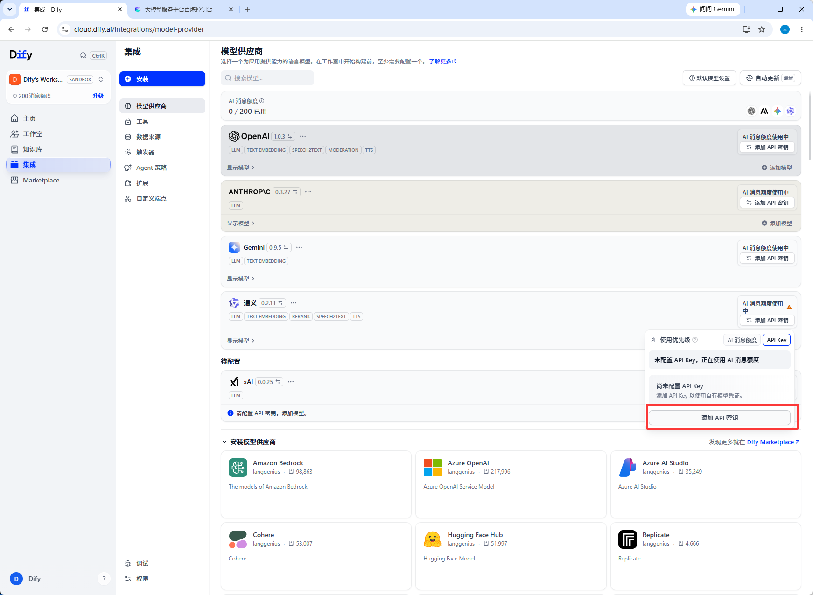
Task: Click 添加模型 on the OpenAI card
Action: (x=777, y=168)
